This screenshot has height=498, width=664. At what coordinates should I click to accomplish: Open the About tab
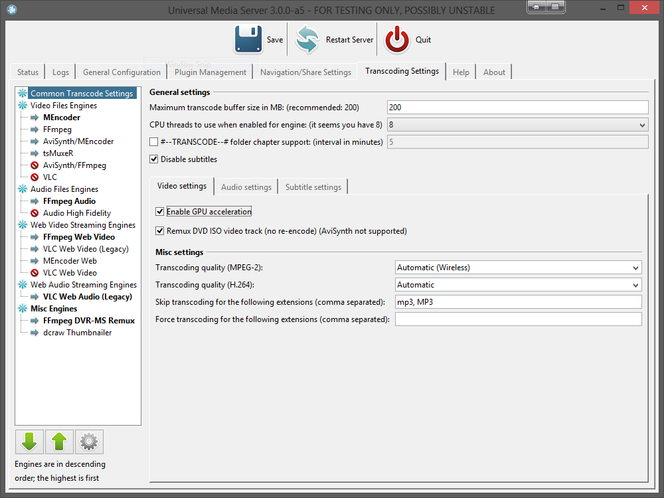click(x=494, y=72)
